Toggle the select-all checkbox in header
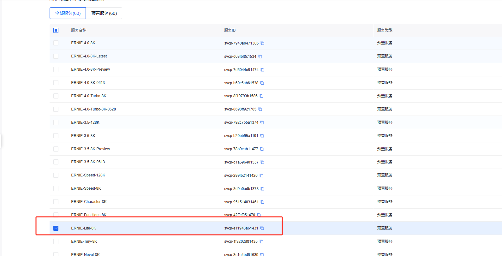The height and width of the screenshot is (256, 502). click(x=56, y=30)
